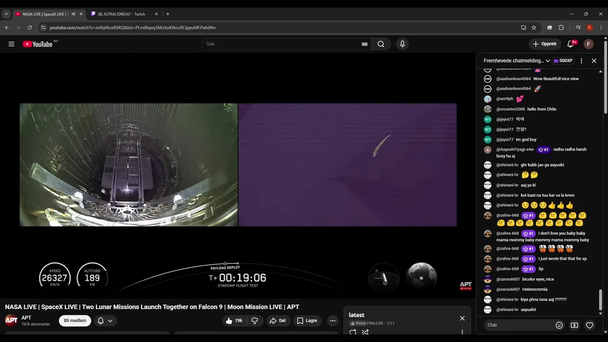Select the video title text
608x342 pixels.
(x=152, y=307)
